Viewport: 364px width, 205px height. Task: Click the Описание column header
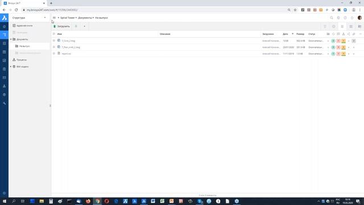pos(165,34)
